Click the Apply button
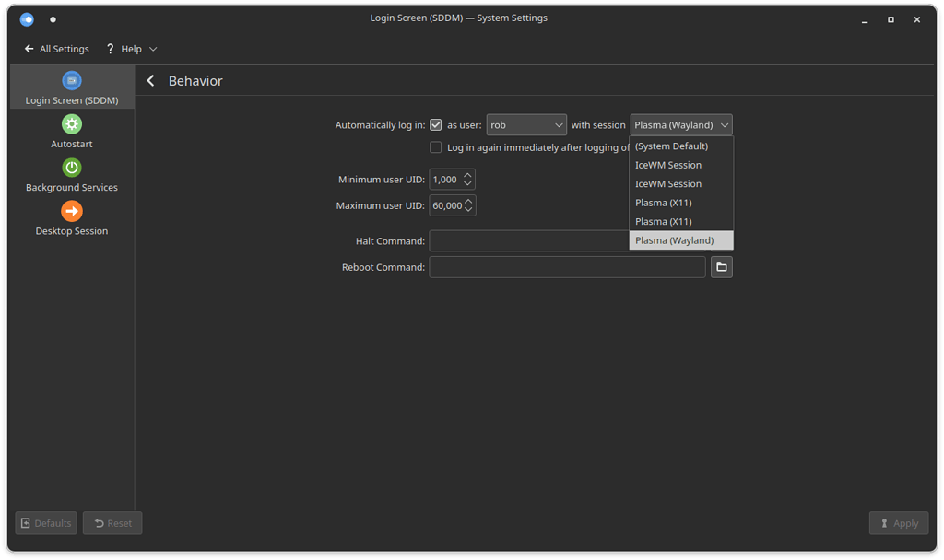Screen dimensions: 944x560 point(898,522)
